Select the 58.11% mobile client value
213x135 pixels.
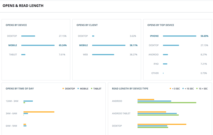[x=134, y=45]
